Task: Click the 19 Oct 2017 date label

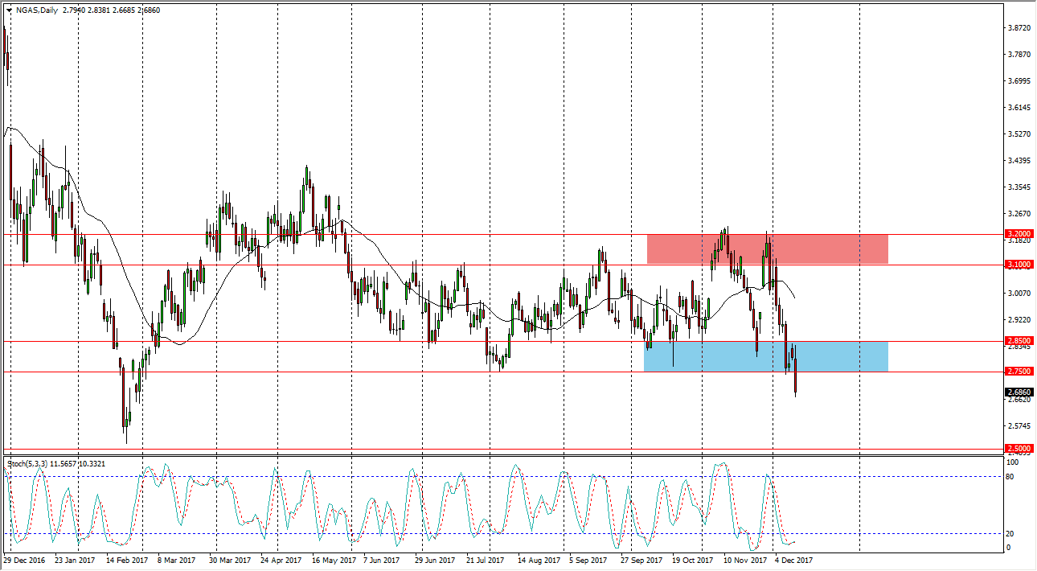Action: [691, 560]
